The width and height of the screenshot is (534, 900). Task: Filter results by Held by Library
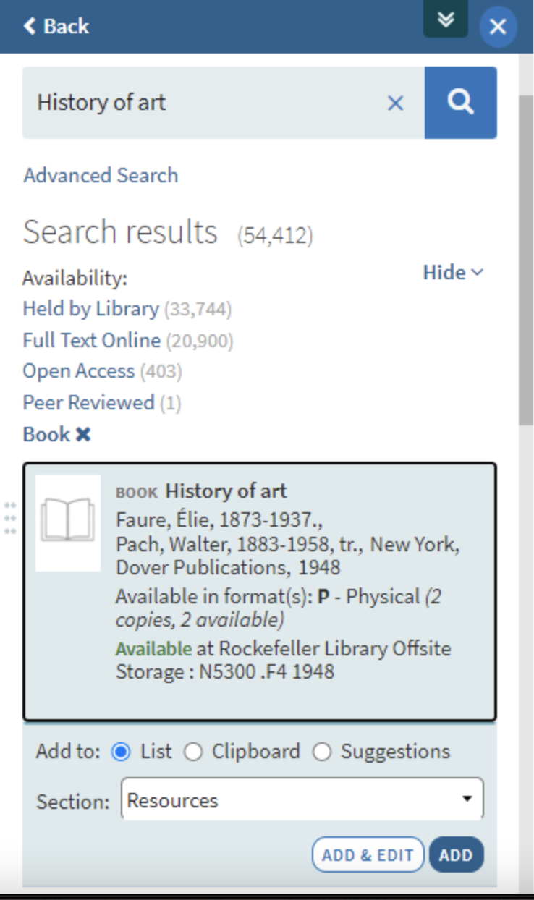click(x=90, y=309)
